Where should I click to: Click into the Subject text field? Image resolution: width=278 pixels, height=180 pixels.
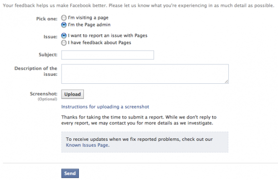(x=108, y=55)
